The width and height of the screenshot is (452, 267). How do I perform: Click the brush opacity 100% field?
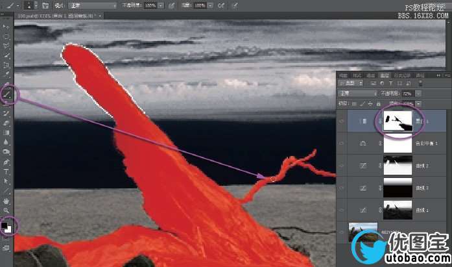tap(150, 5)
